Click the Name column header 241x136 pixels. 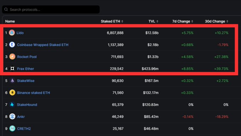click(10, 21)
